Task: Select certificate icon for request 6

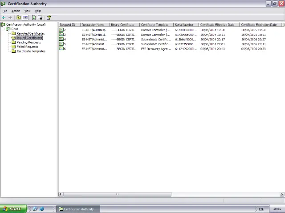Action: tap(61, 48)
